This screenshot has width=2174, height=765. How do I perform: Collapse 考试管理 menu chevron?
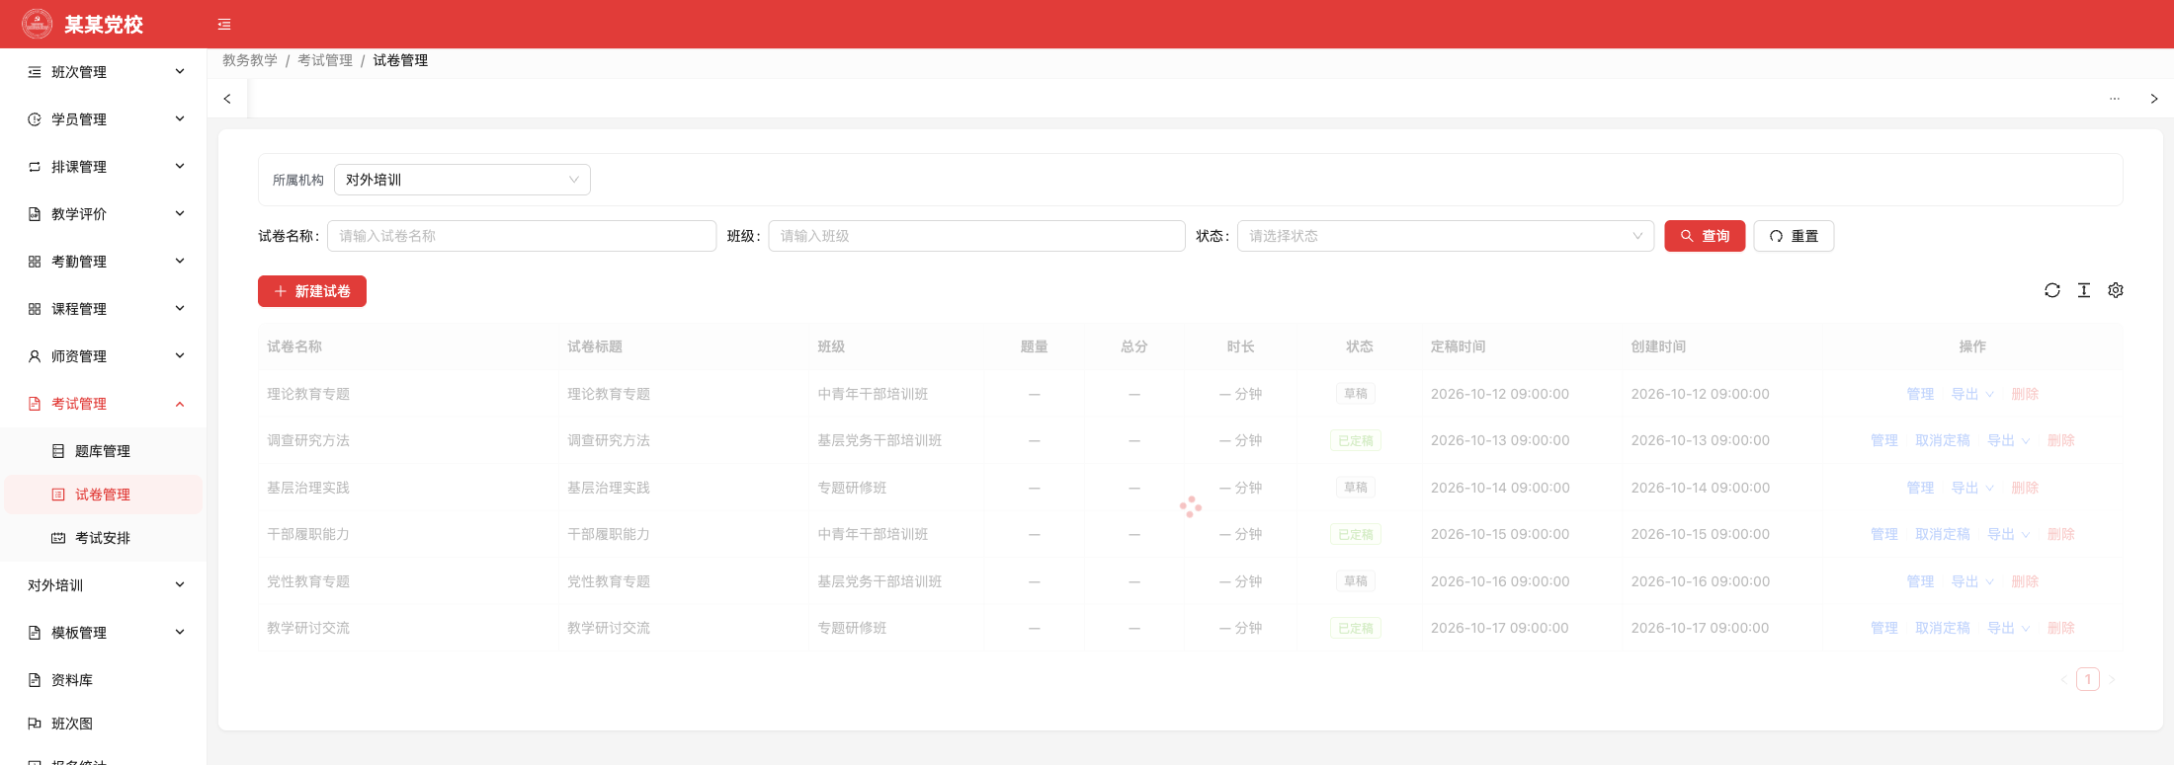180,404
